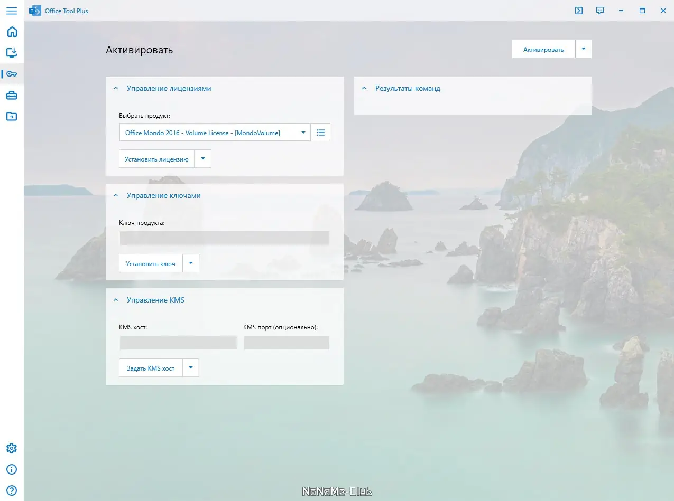The height and width of the screenshot is (501, 674).
Task: Open the hamburger navigation menu
Action: tap(12, 11)
